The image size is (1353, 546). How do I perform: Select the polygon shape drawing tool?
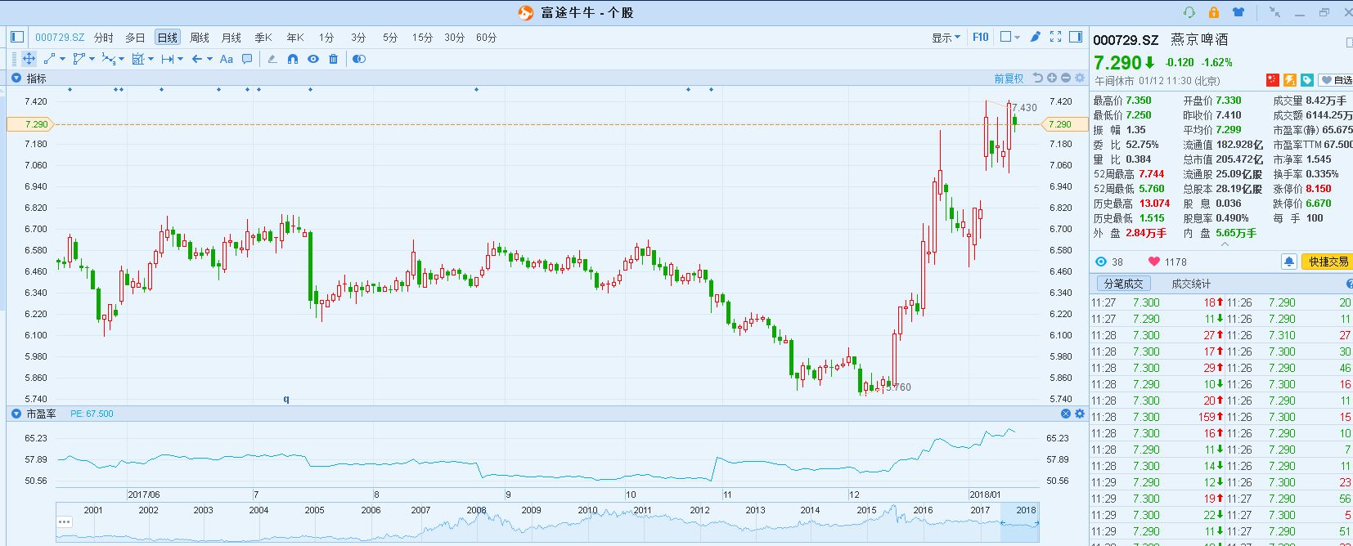tap(79, 59)
